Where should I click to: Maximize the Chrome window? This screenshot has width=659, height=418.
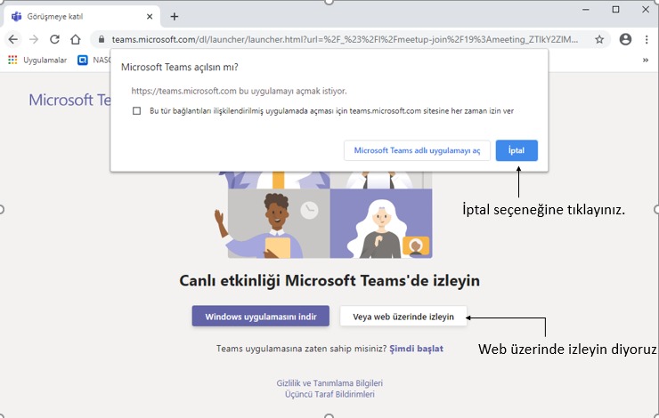click(615, 9)
